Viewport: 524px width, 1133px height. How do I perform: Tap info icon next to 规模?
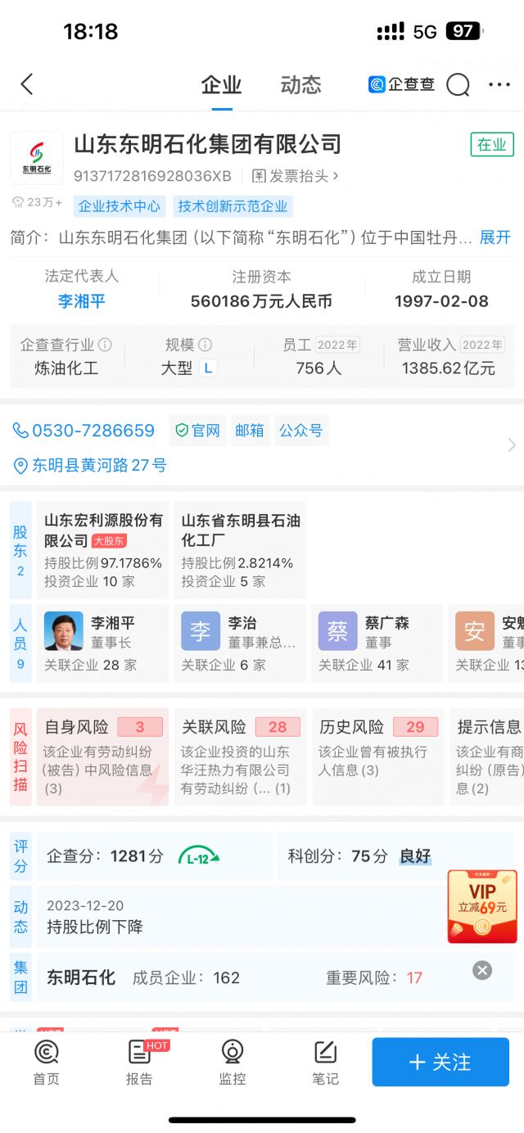coord(205,345)
